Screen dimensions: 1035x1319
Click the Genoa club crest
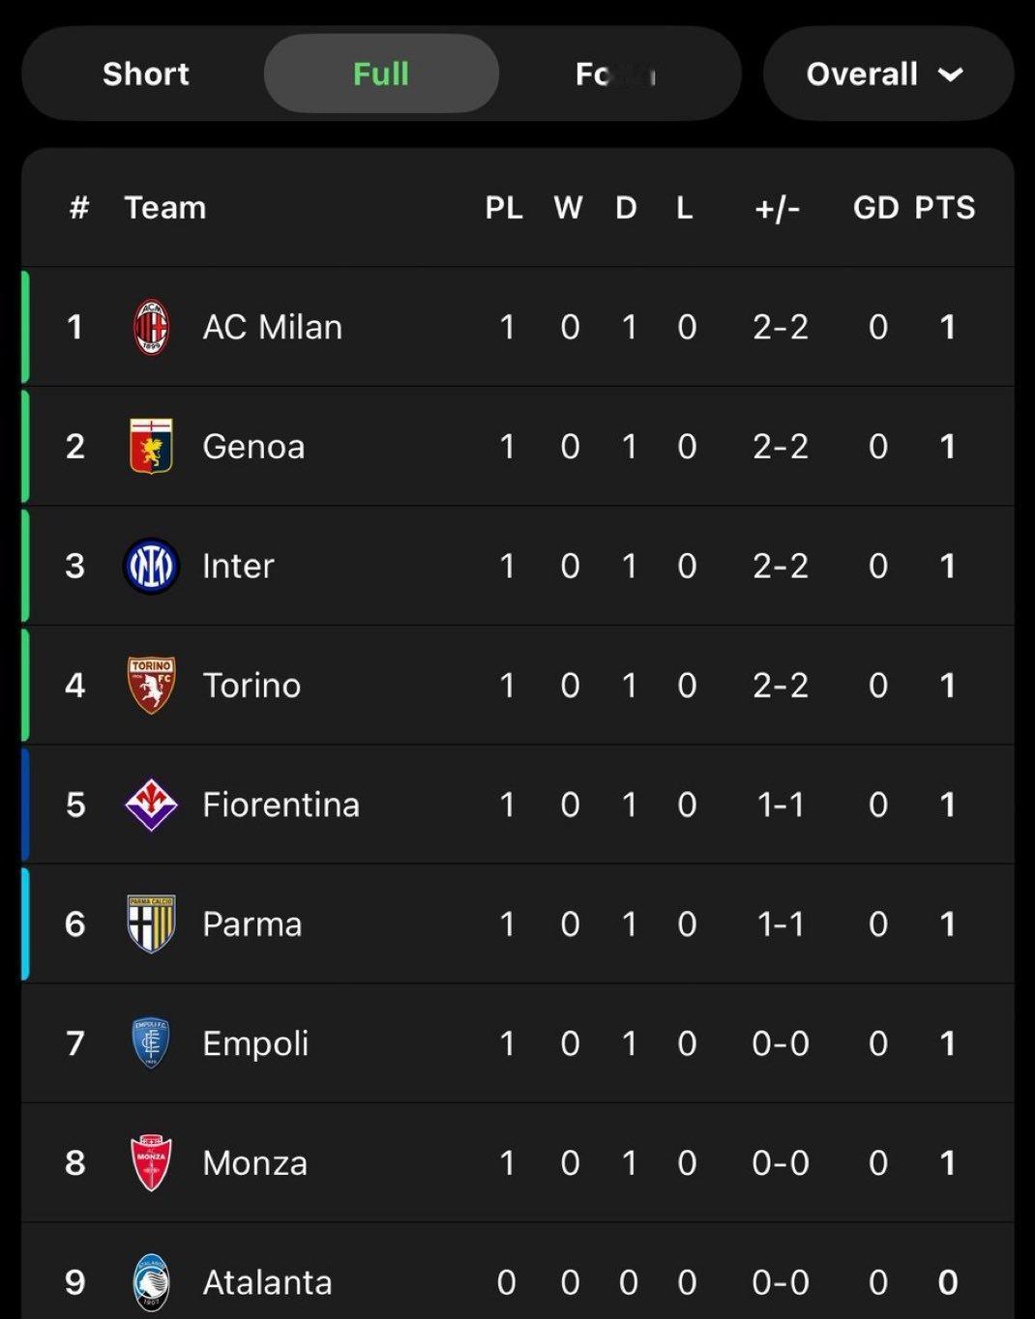151,446
